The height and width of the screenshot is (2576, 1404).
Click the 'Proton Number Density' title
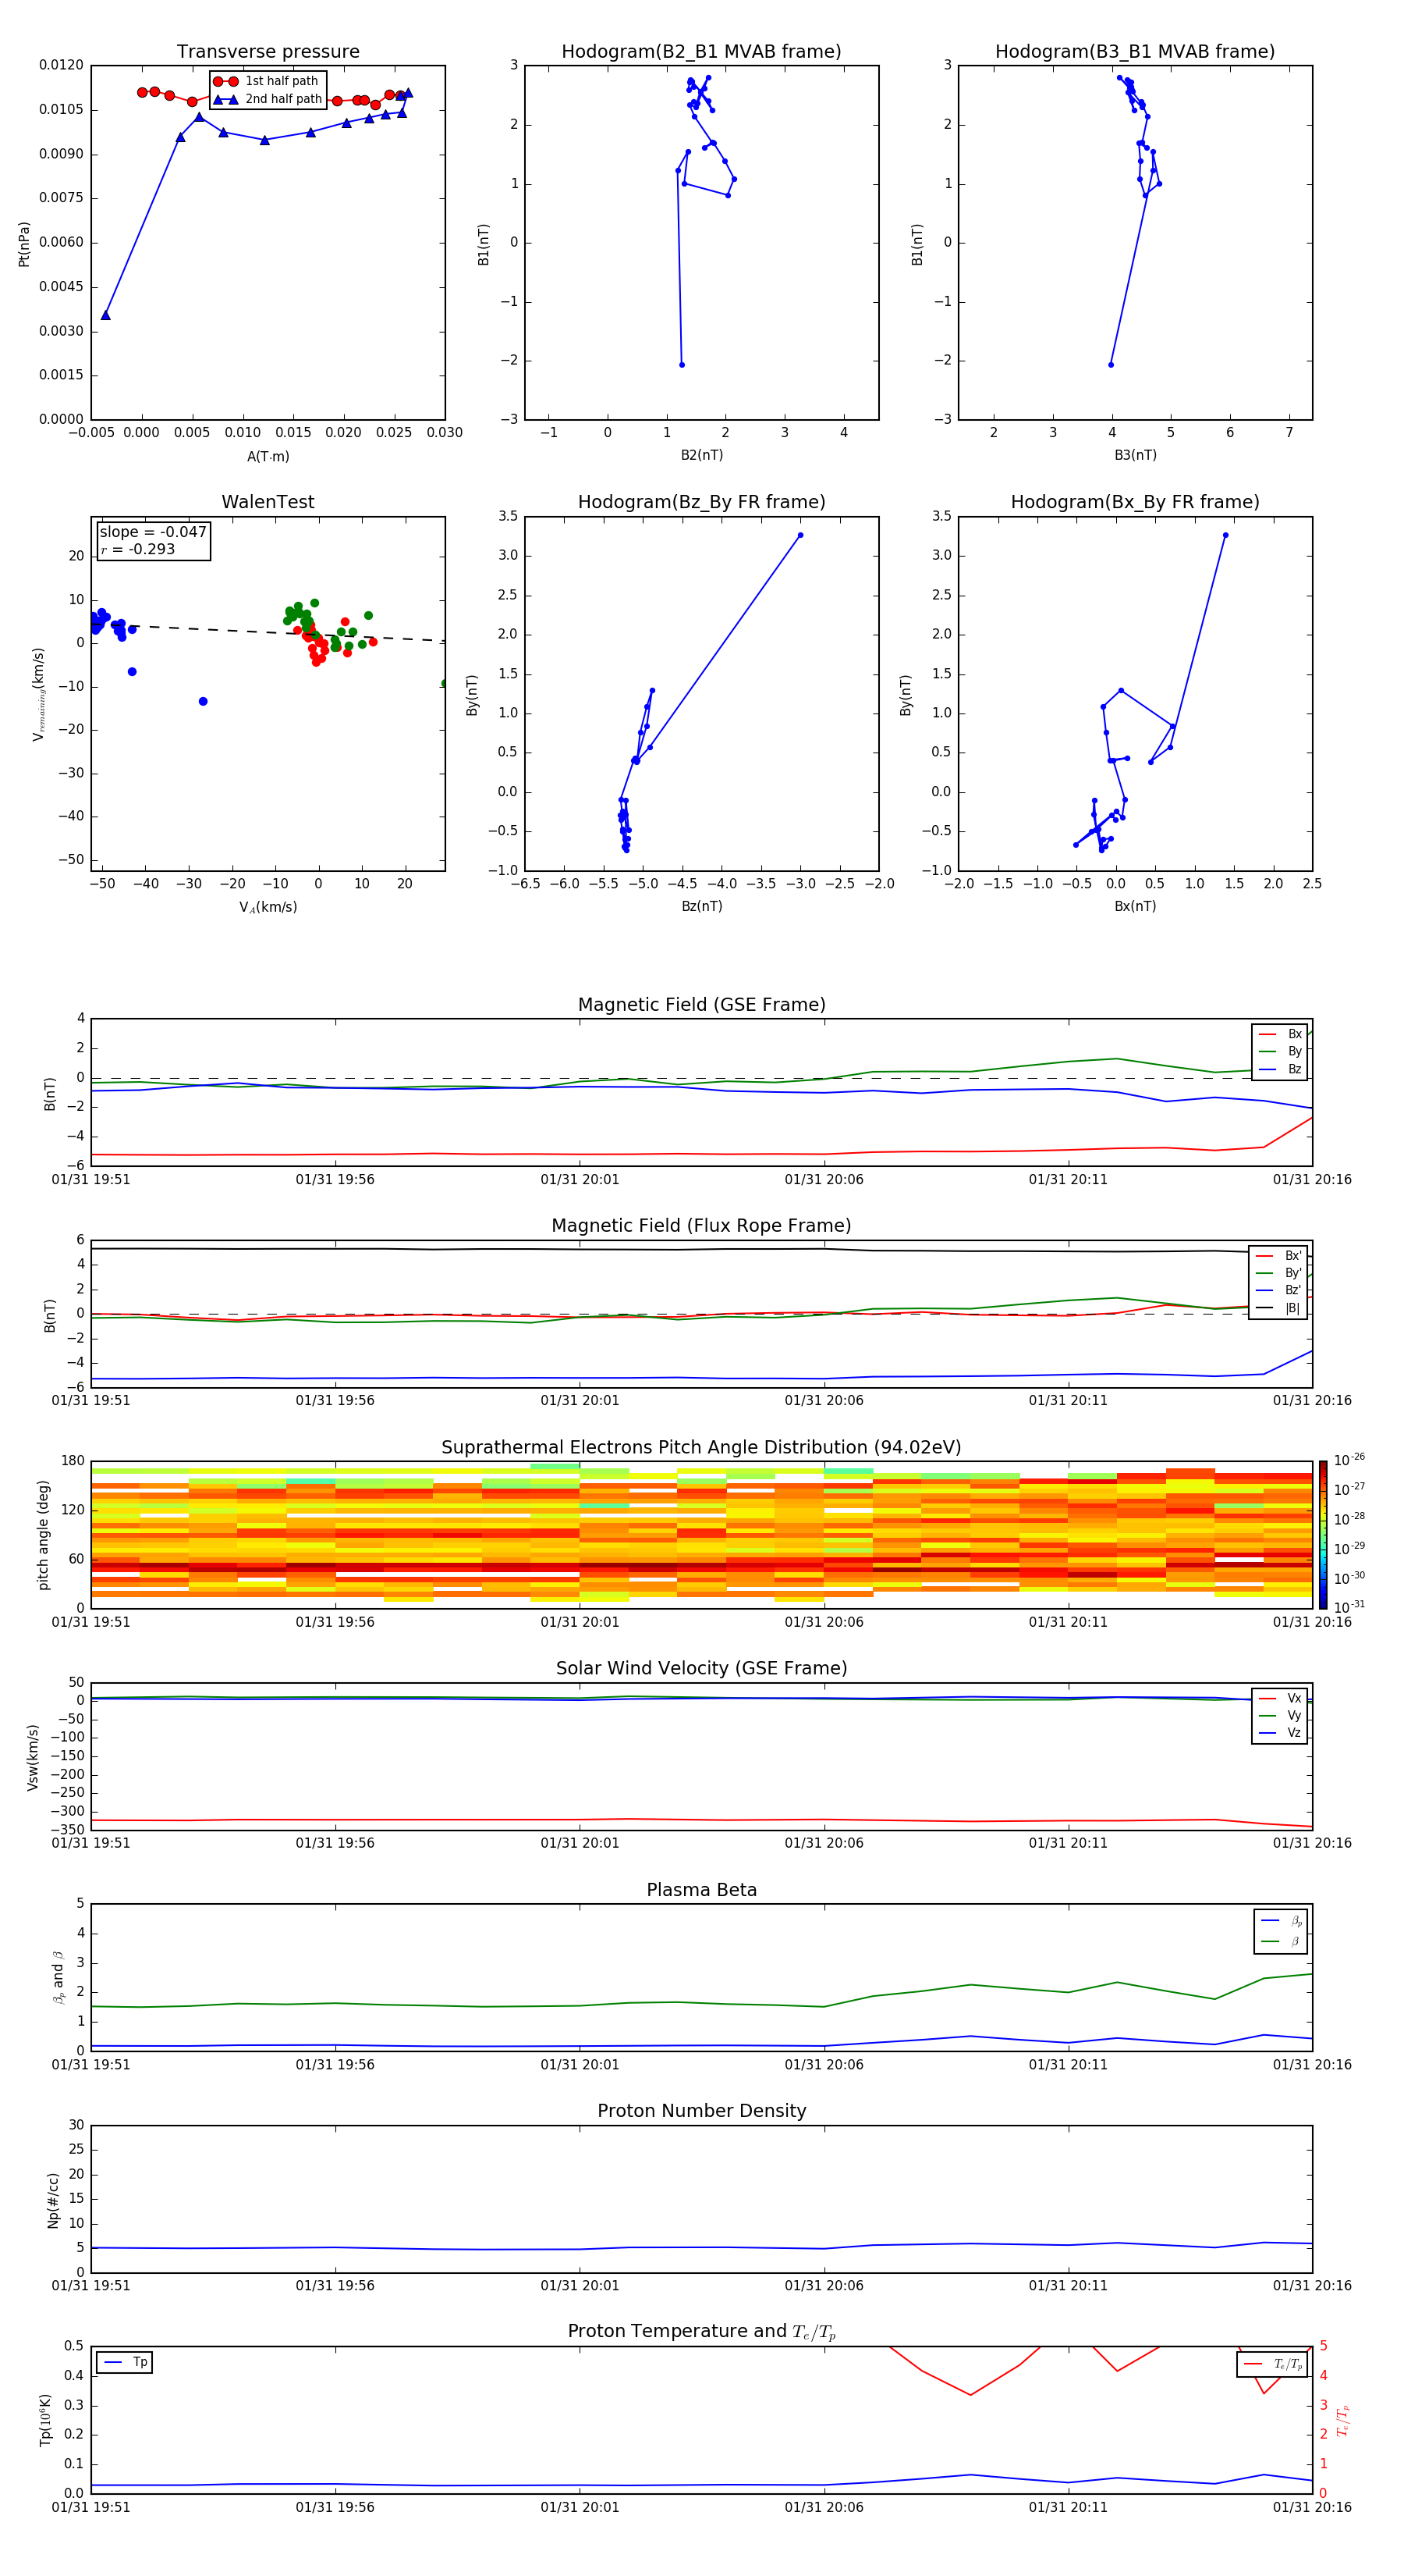[x=701, y=2111]
